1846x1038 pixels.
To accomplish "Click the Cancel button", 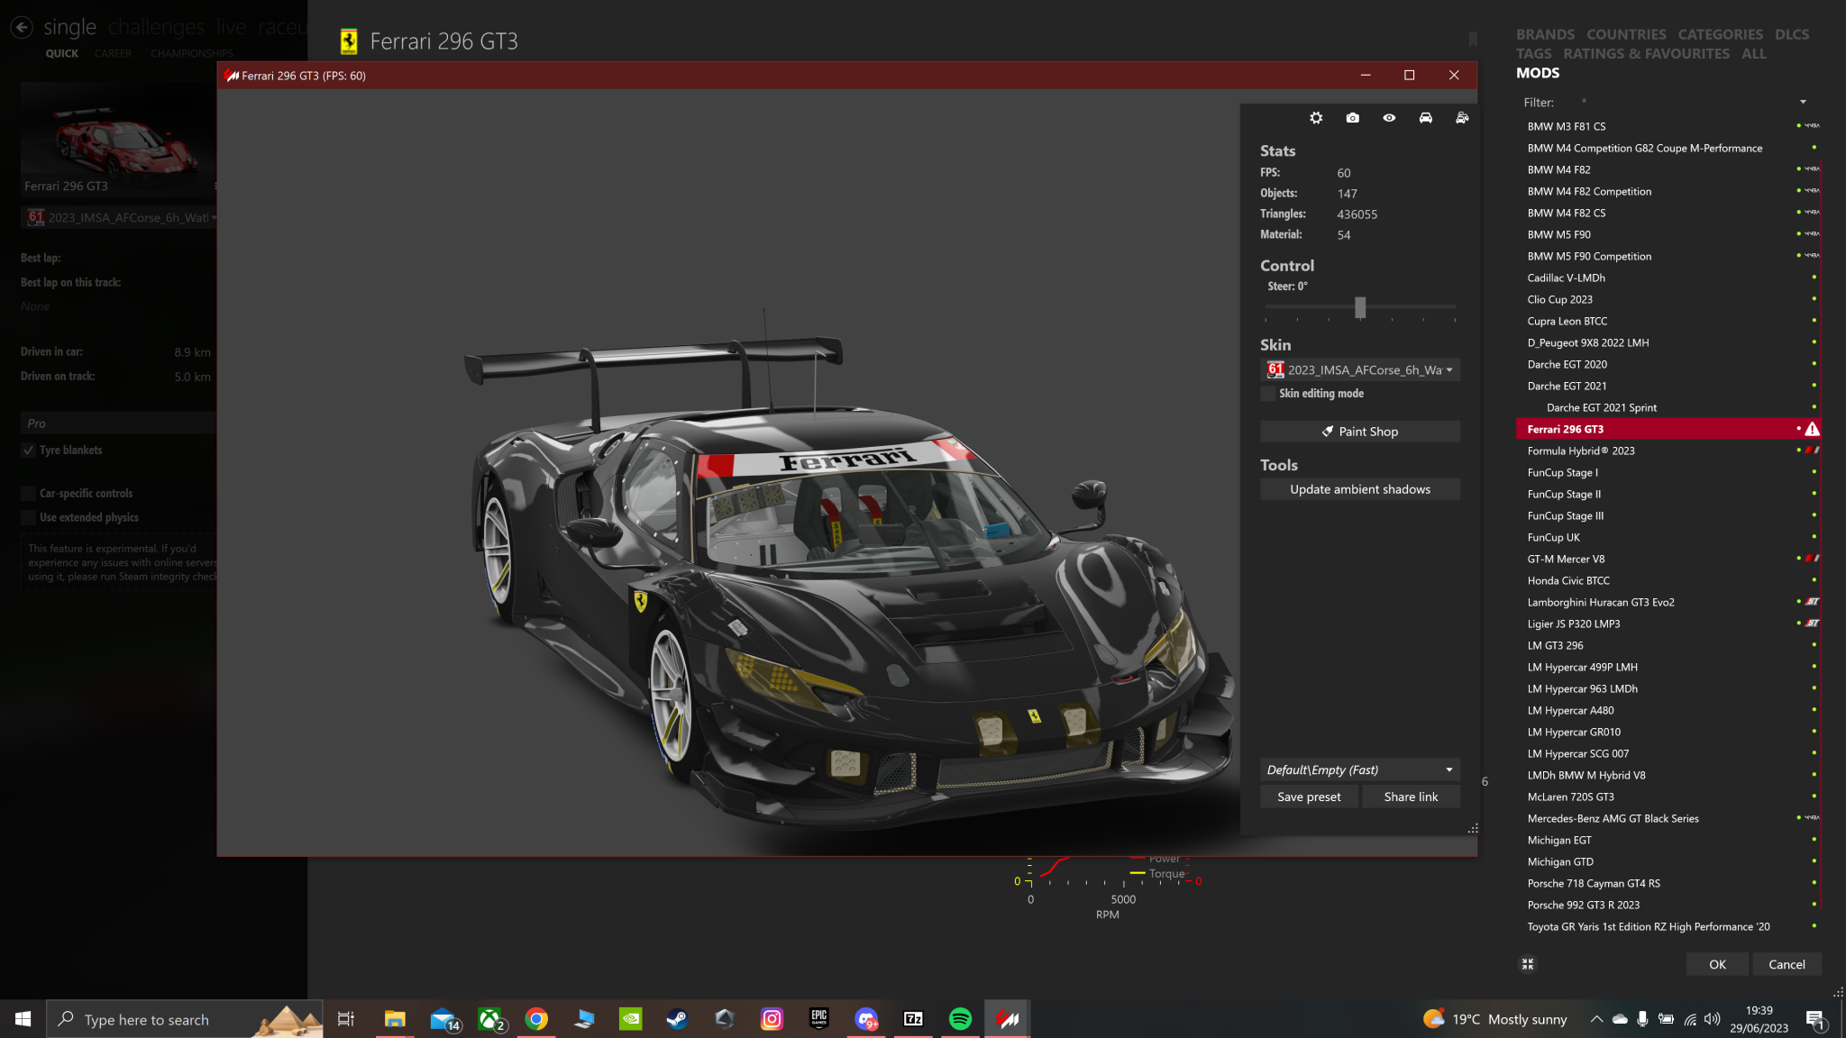I will click(1787, 964).
